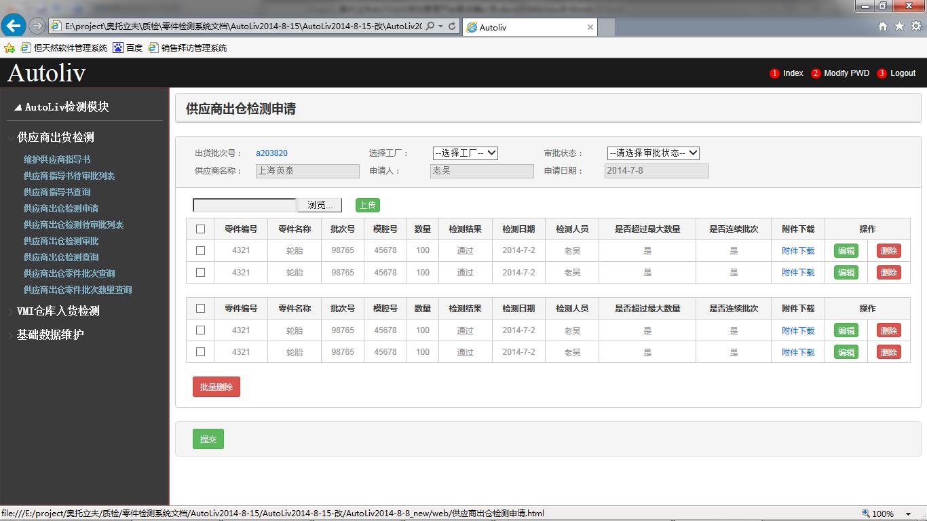927x521 pixels.
Task: Expand VMI仓库入货检测 menu group
Action: coord(58,311)
